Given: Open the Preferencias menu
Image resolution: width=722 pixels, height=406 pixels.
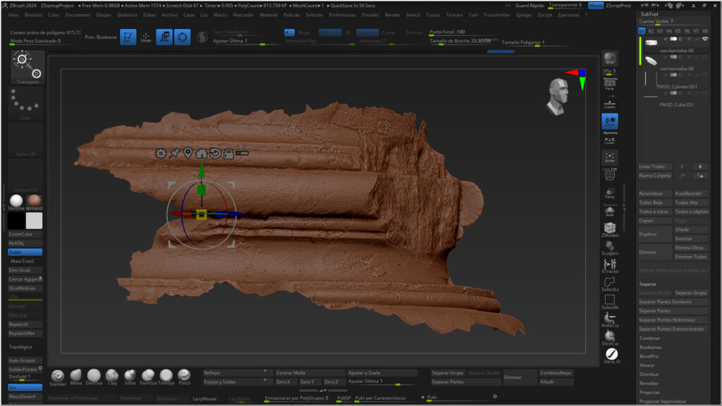Looking at the screenshot, I should (342, 14).
